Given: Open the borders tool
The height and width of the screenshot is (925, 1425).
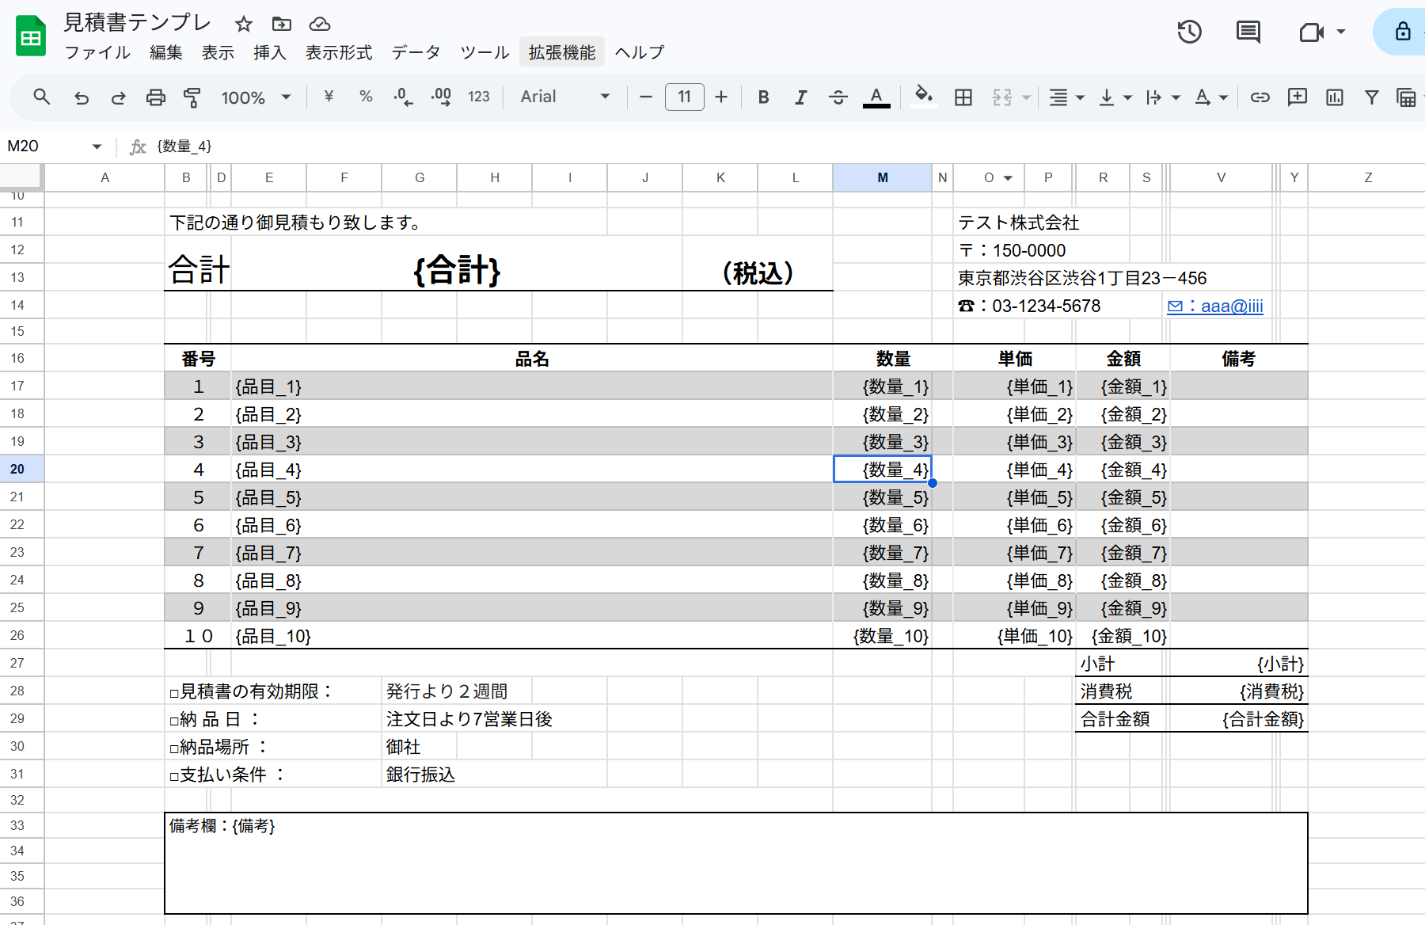Looking at the screenshot, I should 963,97.
